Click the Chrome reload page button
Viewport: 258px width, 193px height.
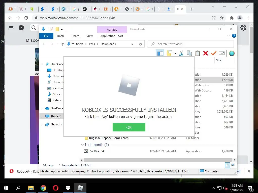point(26,18)
